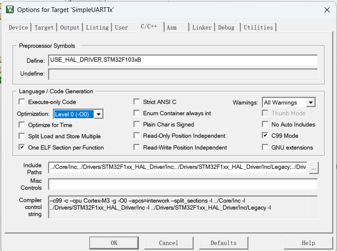Toggle Optimize for Time checkbox
This screenshot has height=251, width=337.
tap(22, 125)
